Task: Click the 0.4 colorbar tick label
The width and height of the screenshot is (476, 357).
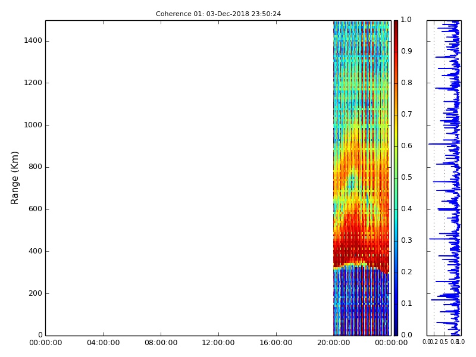Action: [406, 209]
